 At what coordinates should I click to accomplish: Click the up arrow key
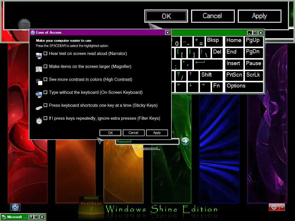[193, 76]
